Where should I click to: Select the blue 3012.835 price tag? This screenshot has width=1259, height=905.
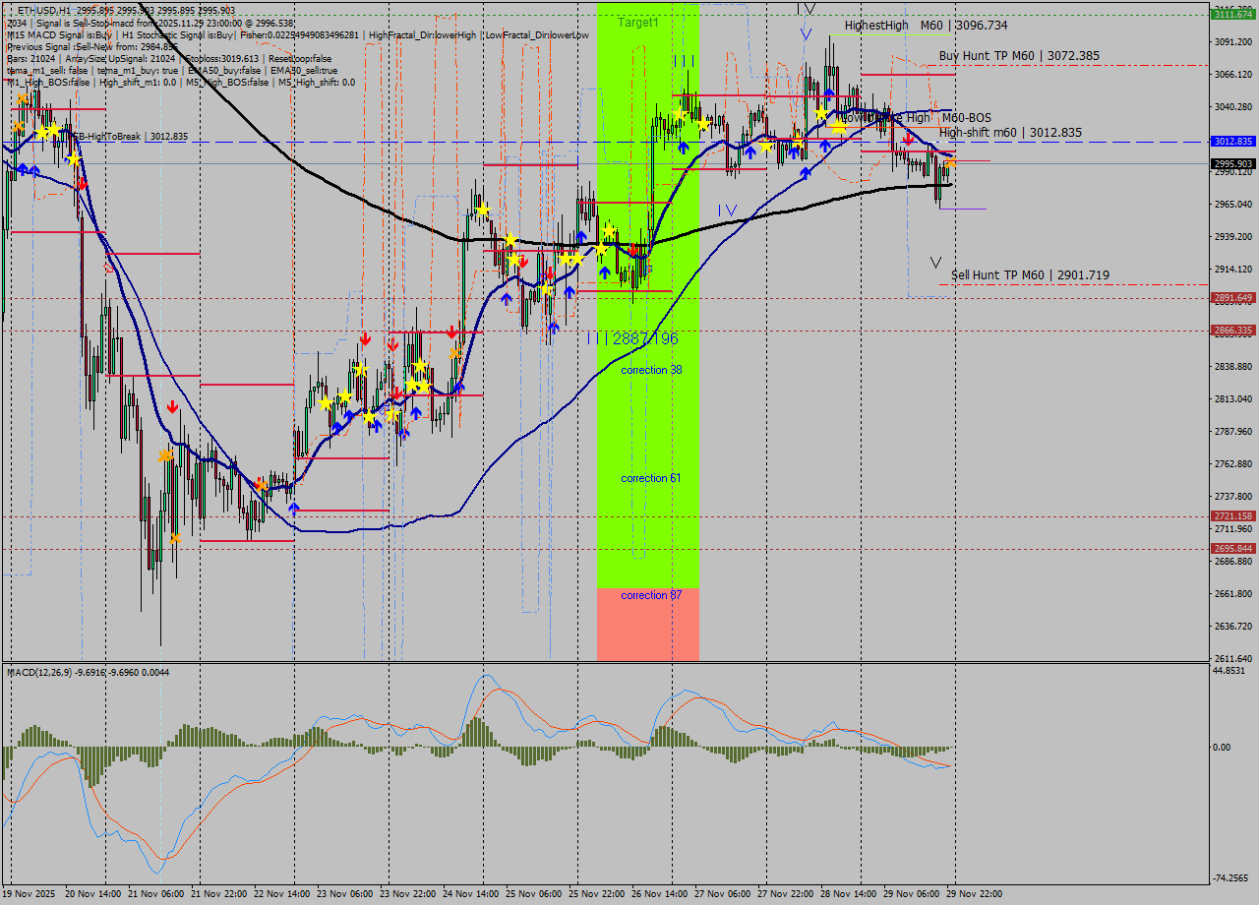point(1232,142)
